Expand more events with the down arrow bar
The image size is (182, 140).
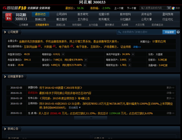[90, 118]
